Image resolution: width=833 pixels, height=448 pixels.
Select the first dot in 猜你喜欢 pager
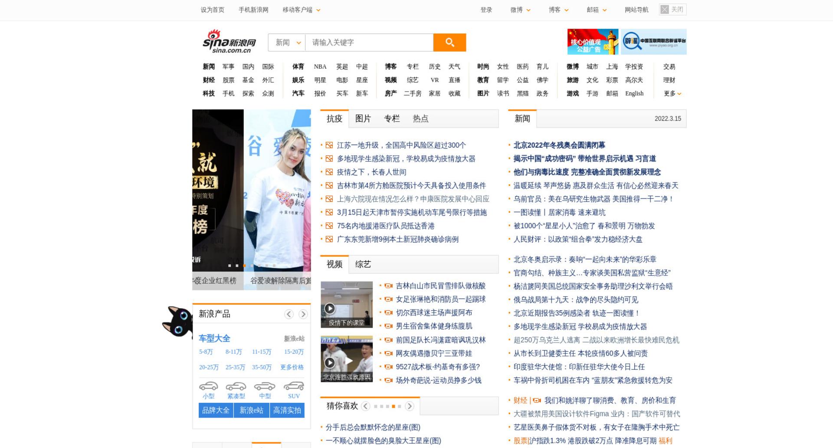coord(375,406)
